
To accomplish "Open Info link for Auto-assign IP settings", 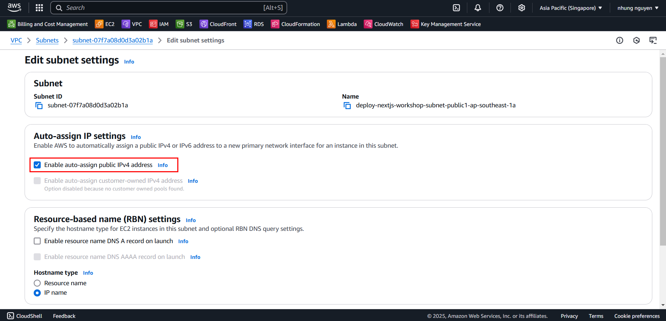I will coord(136,137).
